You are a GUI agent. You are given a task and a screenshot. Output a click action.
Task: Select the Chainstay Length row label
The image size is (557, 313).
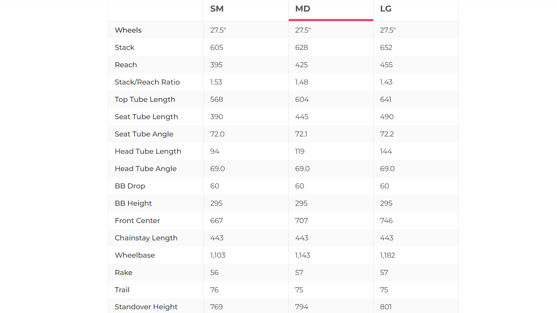tap(146, 238)
